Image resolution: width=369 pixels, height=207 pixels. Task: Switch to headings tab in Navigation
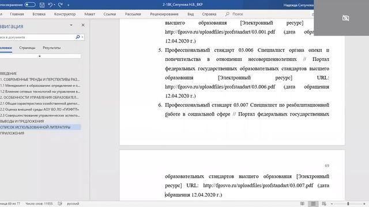point(6,48)
